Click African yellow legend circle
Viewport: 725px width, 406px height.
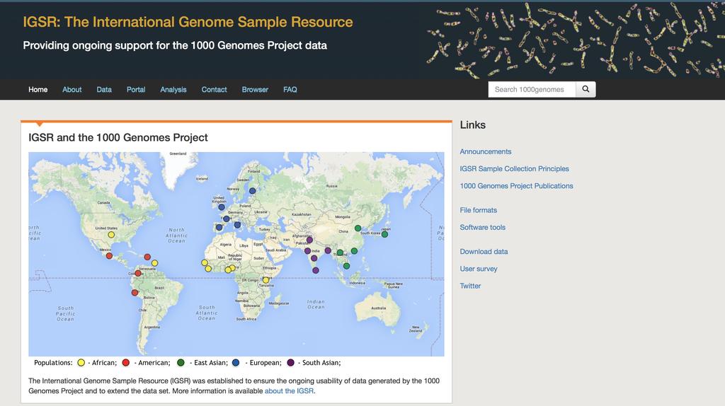[81, 363]
